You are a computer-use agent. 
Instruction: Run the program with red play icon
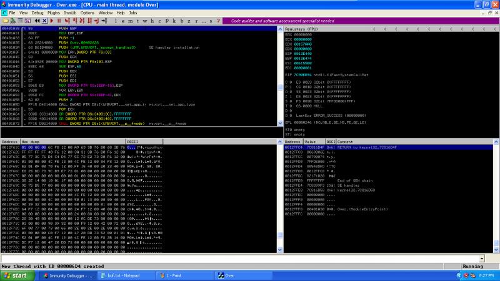click(52, 21)
